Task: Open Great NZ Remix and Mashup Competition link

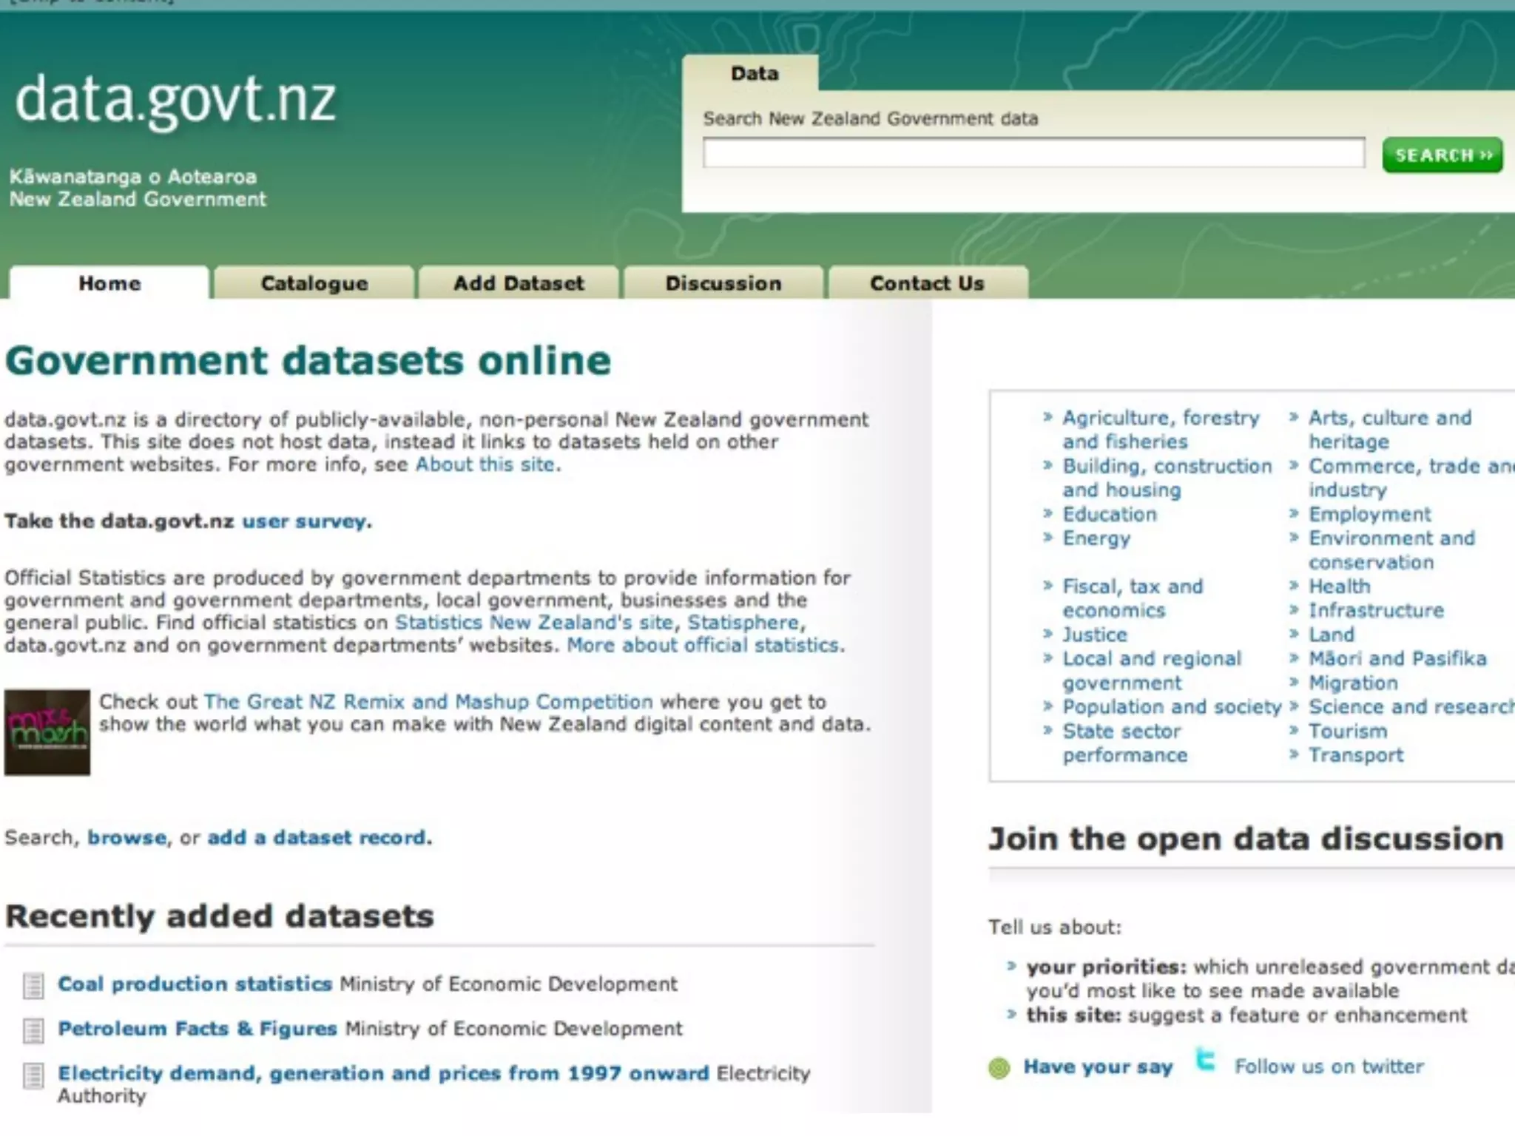Action: (428, 701)
